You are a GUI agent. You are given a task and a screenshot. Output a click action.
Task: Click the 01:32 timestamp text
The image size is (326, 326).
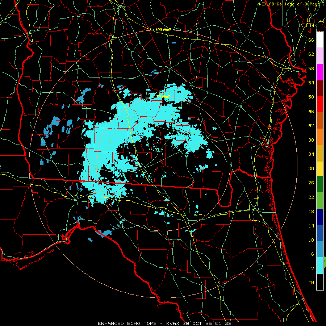(223, 323)
